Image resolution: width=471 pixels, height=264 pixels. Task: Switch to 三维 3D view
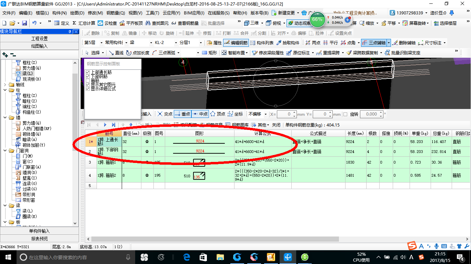pos(251,23)
